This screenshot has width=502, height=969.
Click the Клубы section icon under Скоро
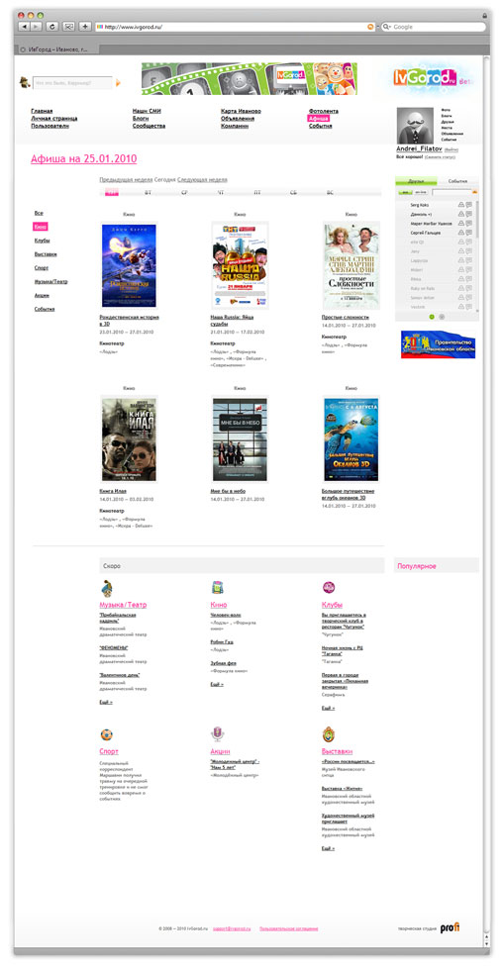point(329,587)
